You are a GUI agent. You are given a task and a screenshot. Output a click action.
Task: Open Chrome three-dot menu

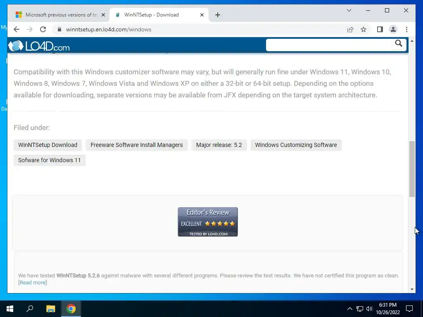(x=406, y=29)
